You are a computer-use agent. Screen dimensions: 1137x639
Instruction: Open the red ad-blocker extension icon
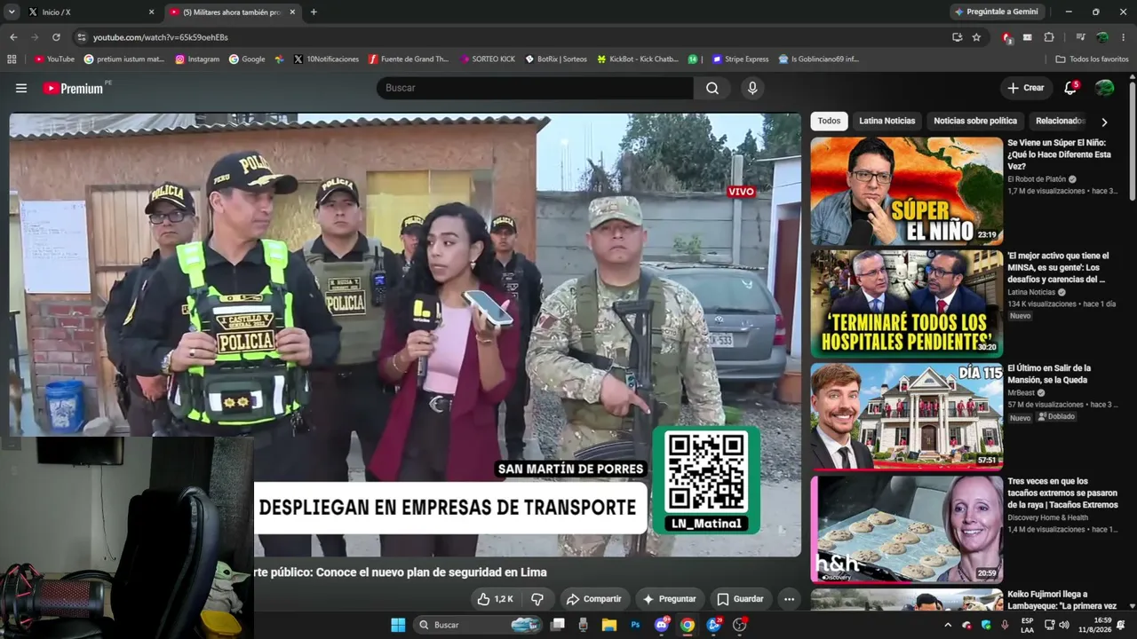click(1006, 37)
